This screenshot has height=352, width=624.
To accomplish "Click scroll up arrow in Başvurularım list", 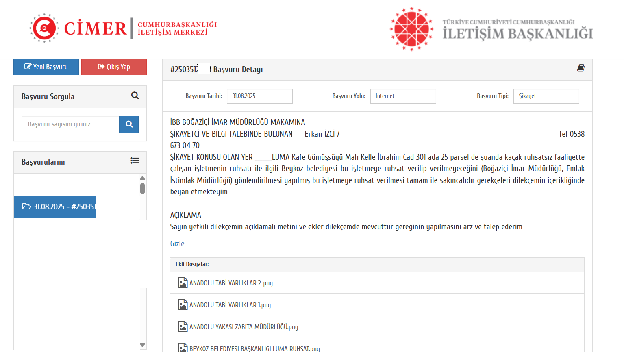I will 142,178.
